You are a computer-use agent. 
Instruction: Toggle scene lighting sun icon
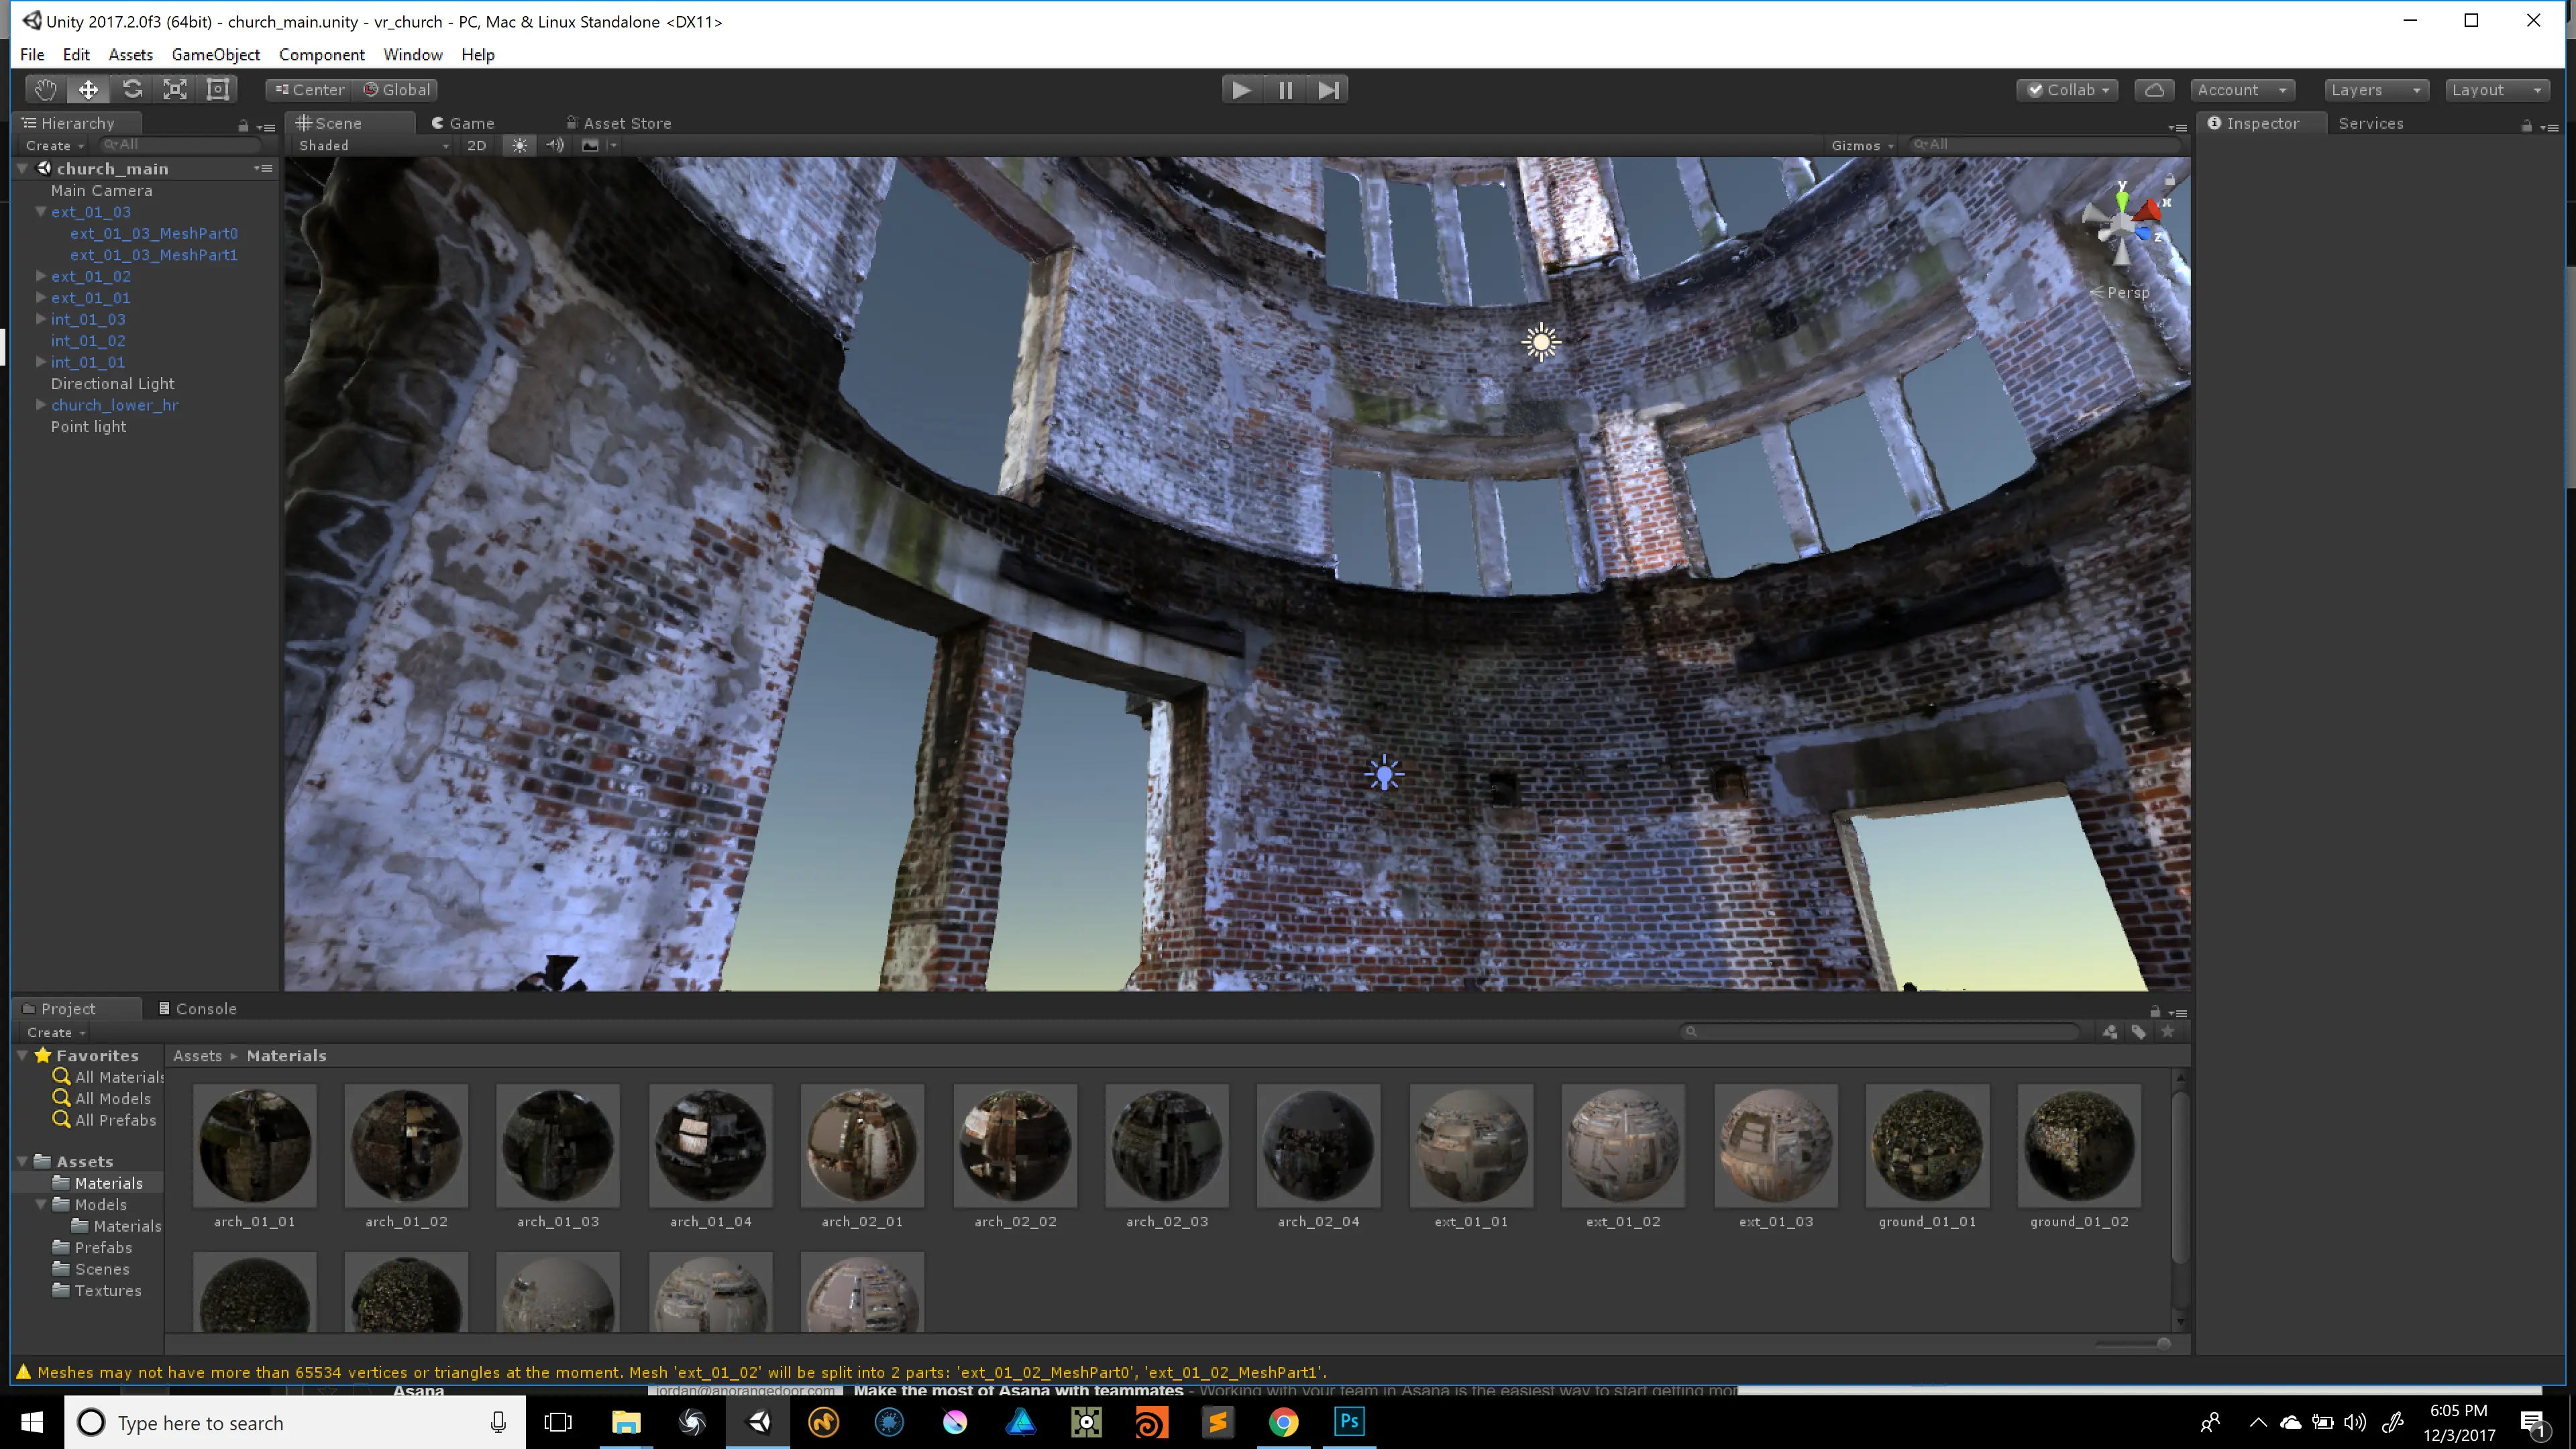coord(519,145)
